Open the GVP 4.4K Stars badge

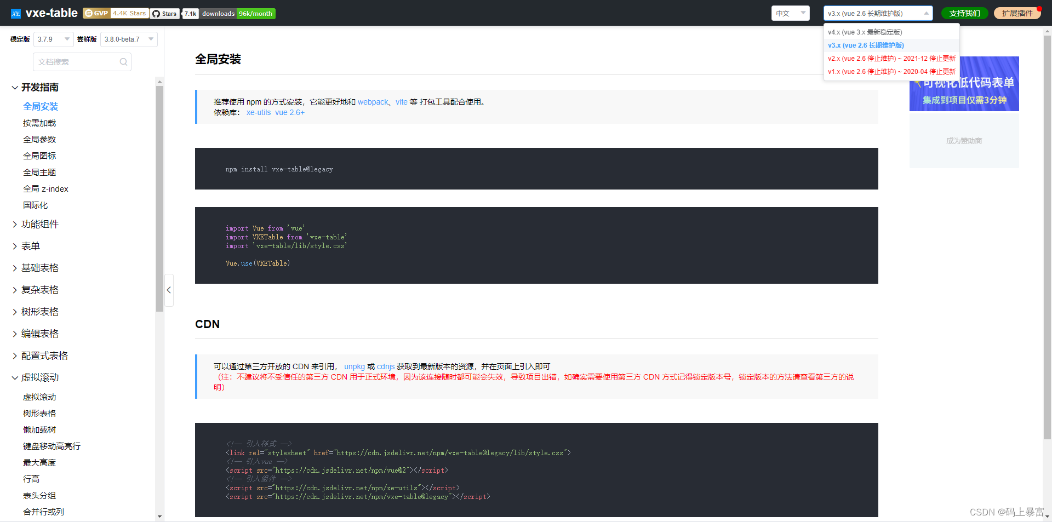(x=116, y=13)
